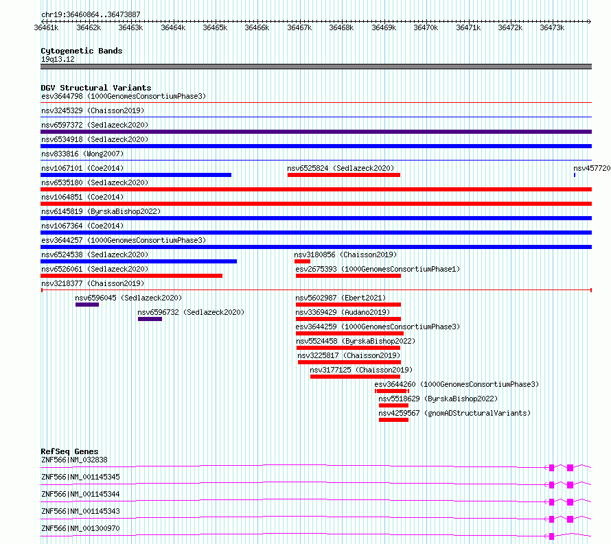611x544 pixels.
Task: Select the nsv3245329 (Chaisson2019) variant label
Action: point(93,110)
